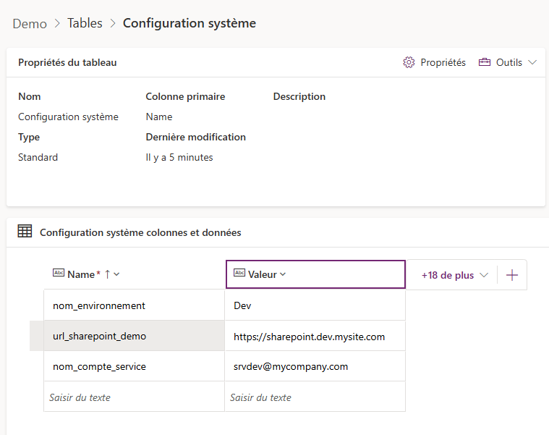Click the Outils toolbox icon

pyautogui.click(x=485, y=62)
